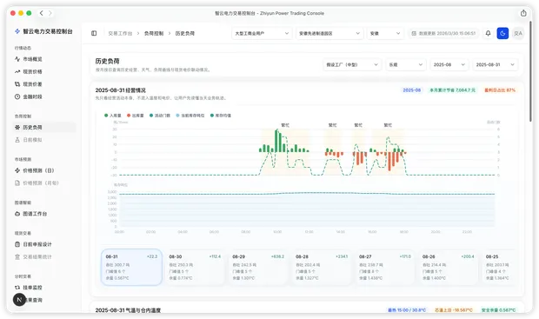Image resolution: width=539 pixels, height=319 pixels.
Task: Click the clock icon for 金融时段
Action: 17,96
